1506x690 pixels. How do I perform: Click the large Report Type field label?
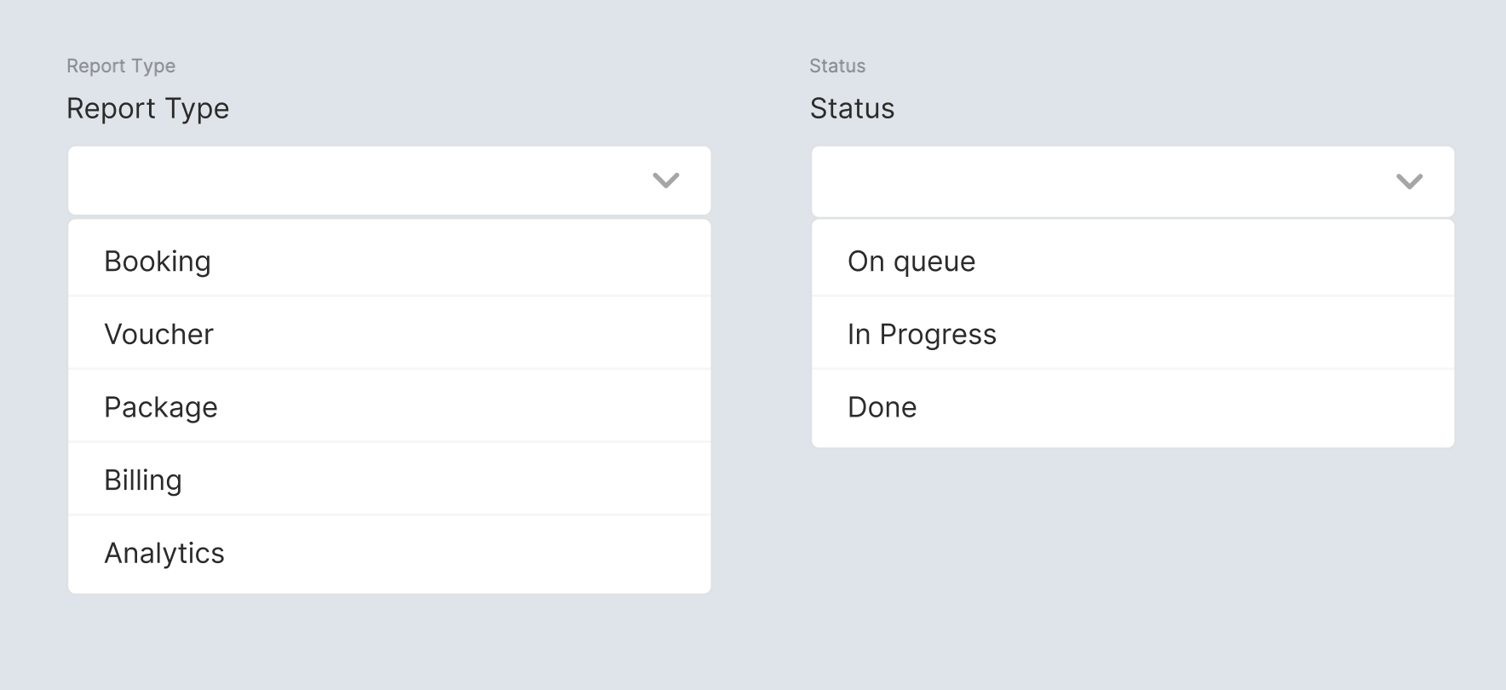pyautogui.click(x=147, y=108)
